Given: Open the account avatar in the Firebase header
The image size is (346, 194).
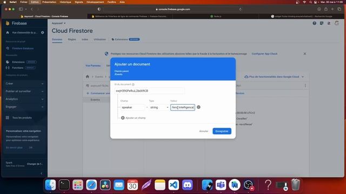Looking at the screenshot, I should [x=337, y=23].
